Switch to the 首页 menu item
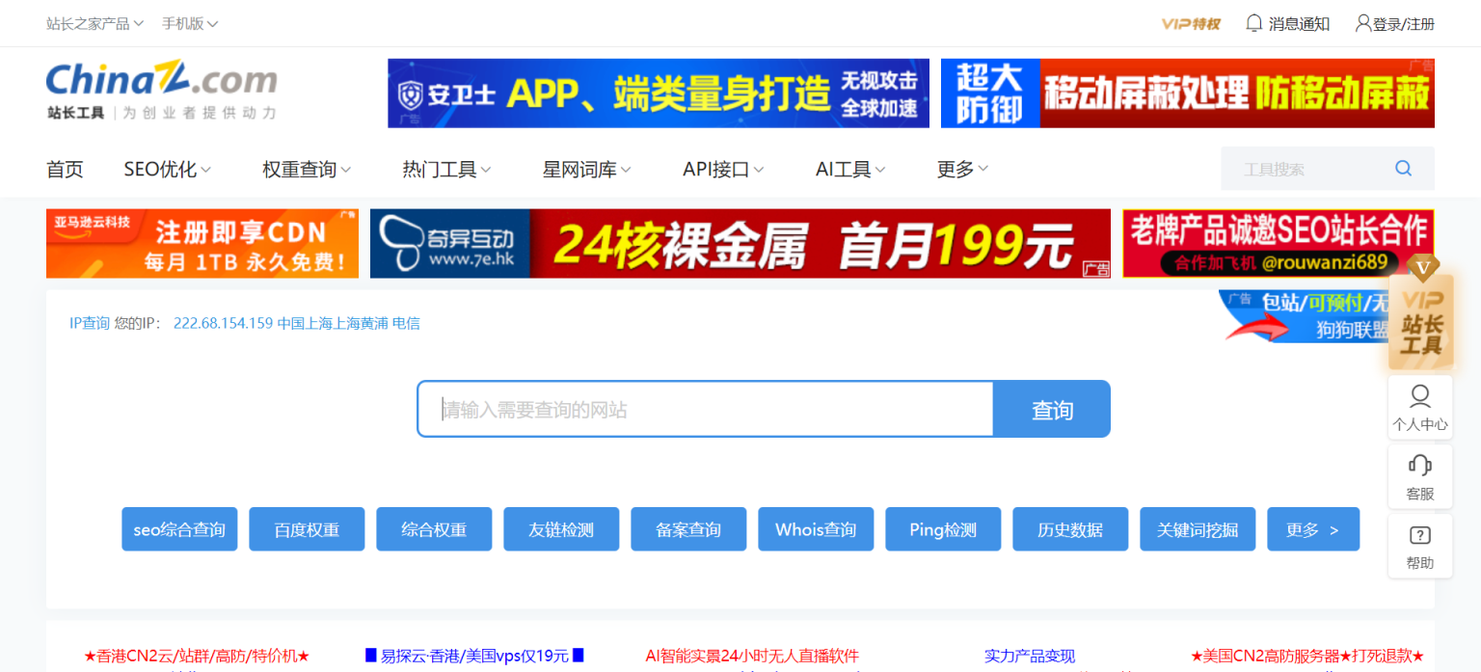Screen dimensions: 1481x672 (x=64, y=168)
